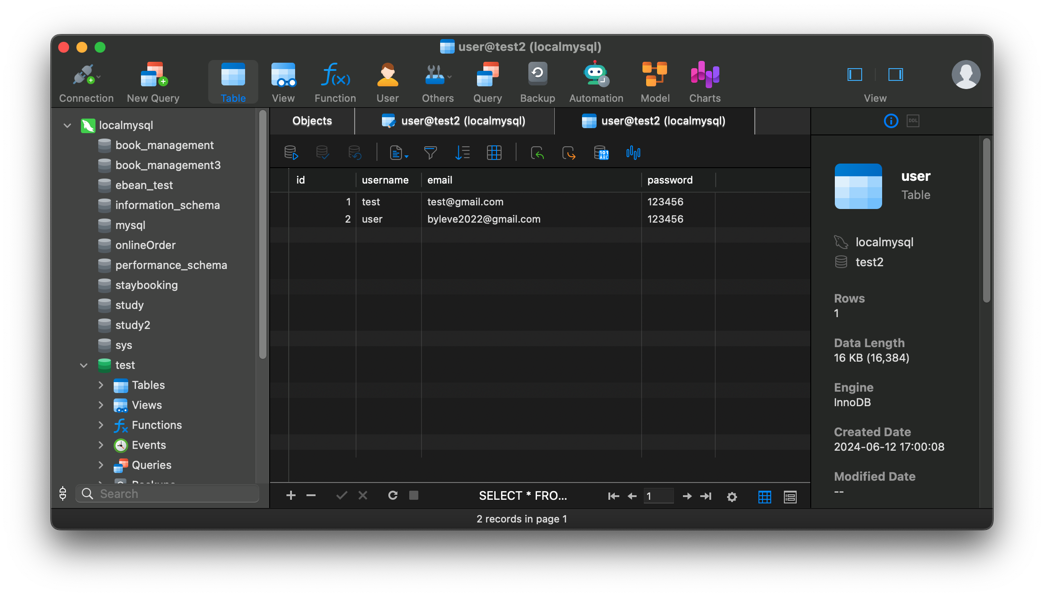Expand the Functions node
The height and width of the screenshot is (597, 1044).
[x=101, y=425]
